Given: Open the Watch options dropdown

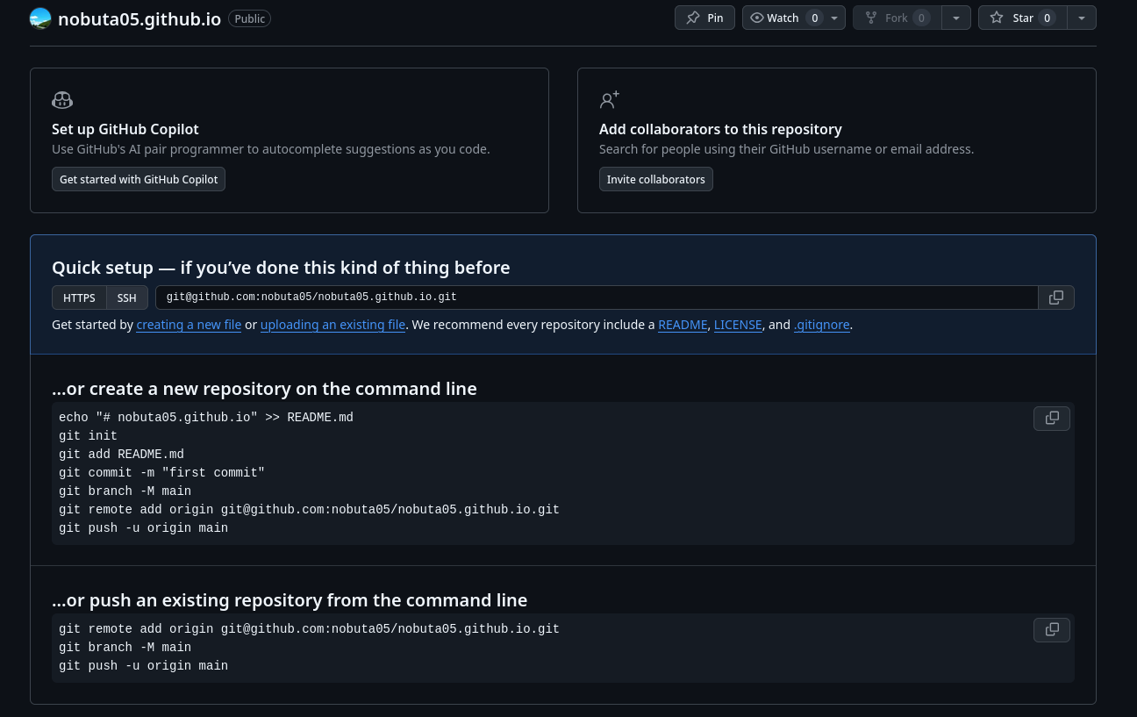Looking at the screenshot, I should click(834, 18).
